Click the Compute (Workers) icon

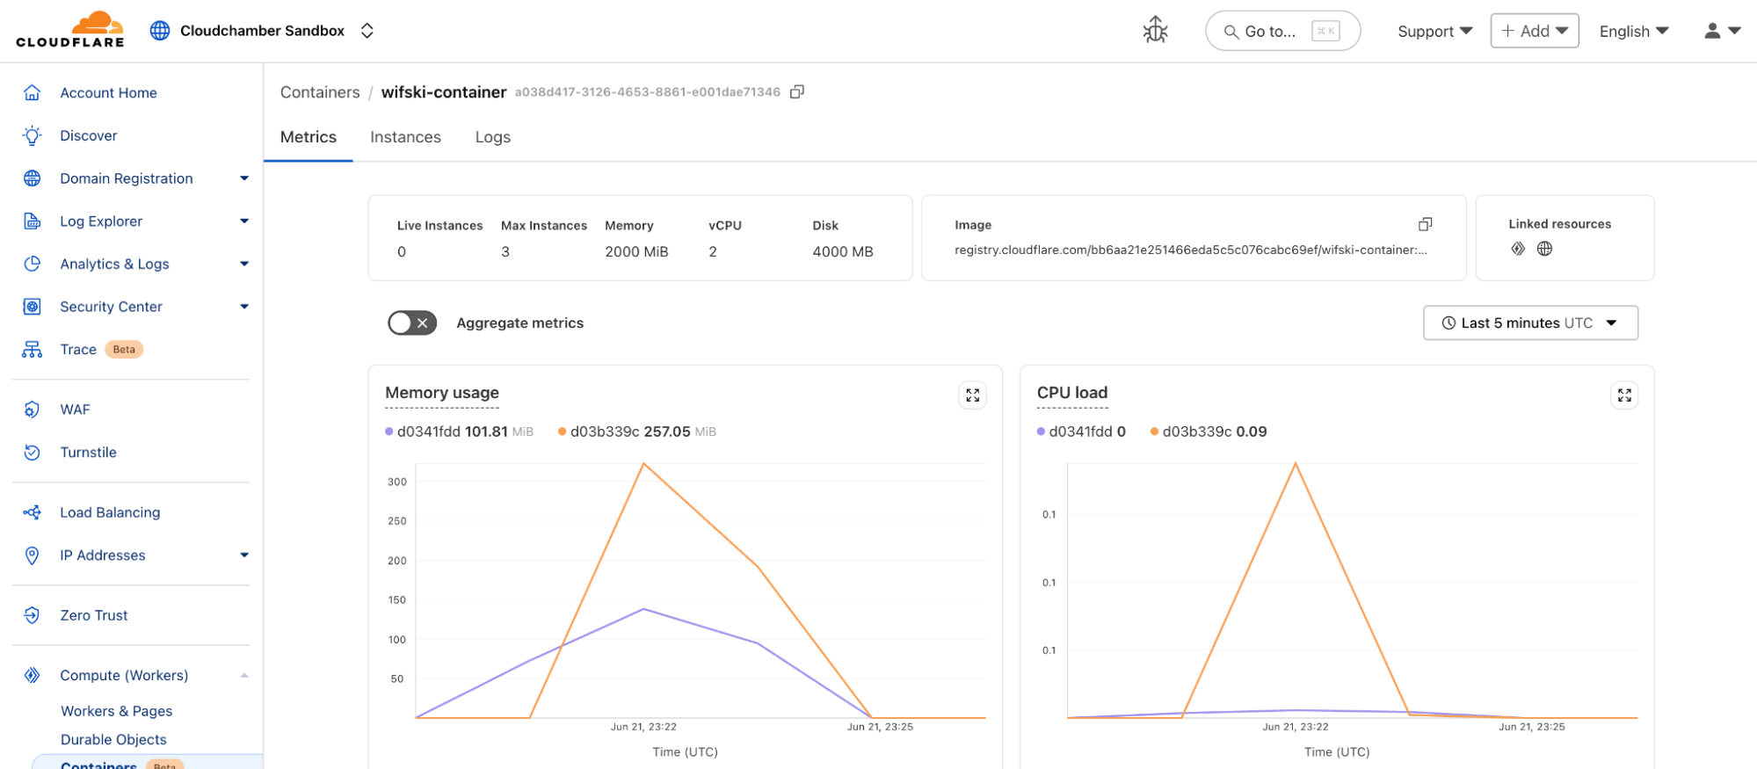point(33,675)
